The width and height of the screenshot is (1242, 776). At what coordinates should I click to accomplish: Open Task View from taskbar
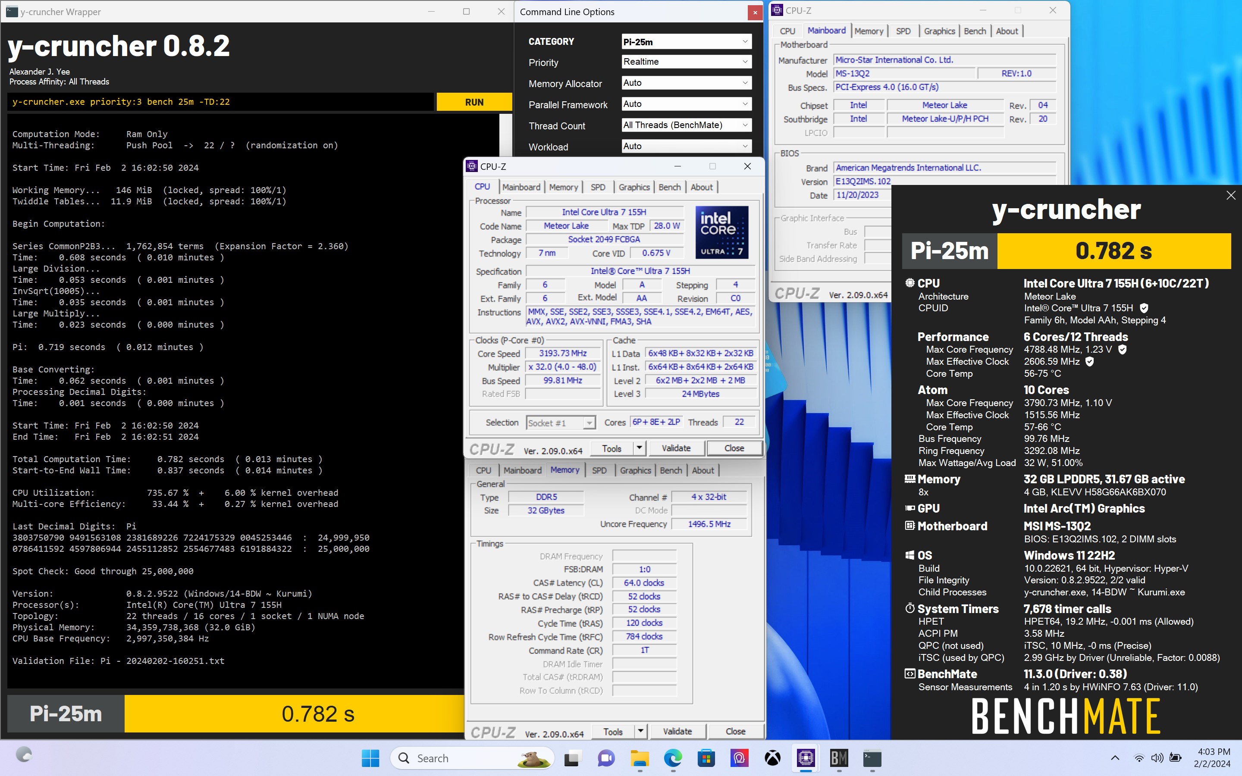(x=572, y=757)
